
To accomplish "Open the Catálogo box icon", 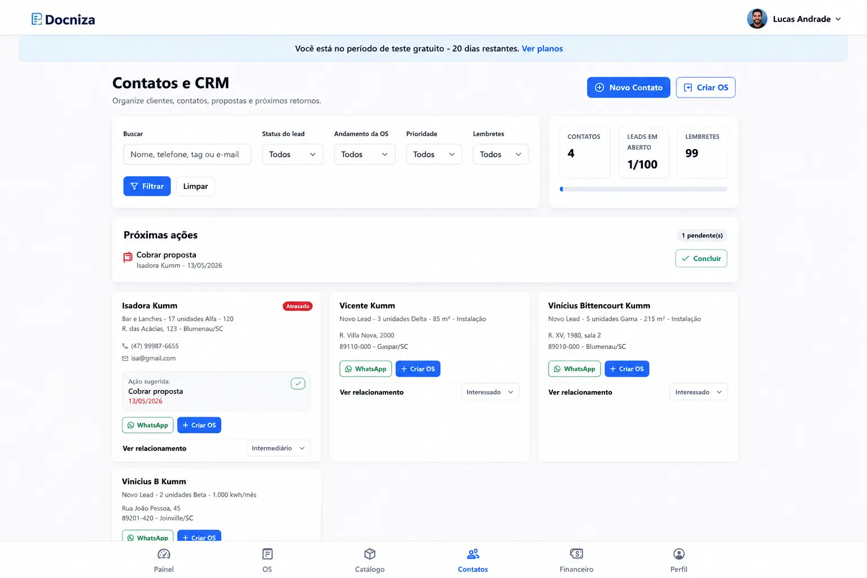I will tap(370, 554).
